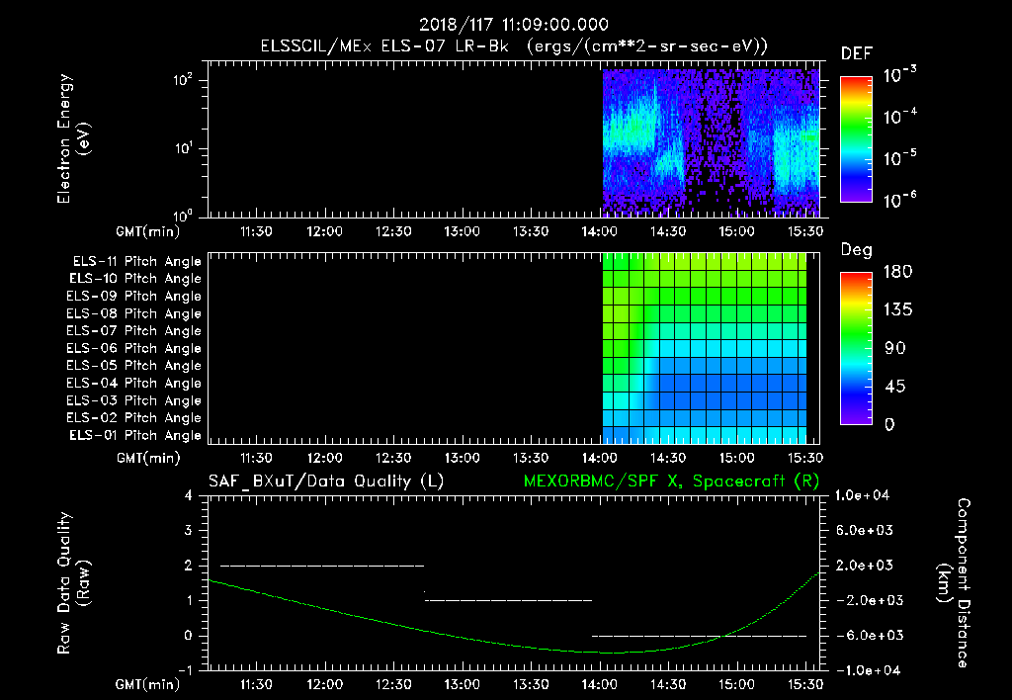Viewport: 1012px width, 700px height.
Task: Select the ELS-01 Pitch Angle row label
Action: [x=135, y=435]
